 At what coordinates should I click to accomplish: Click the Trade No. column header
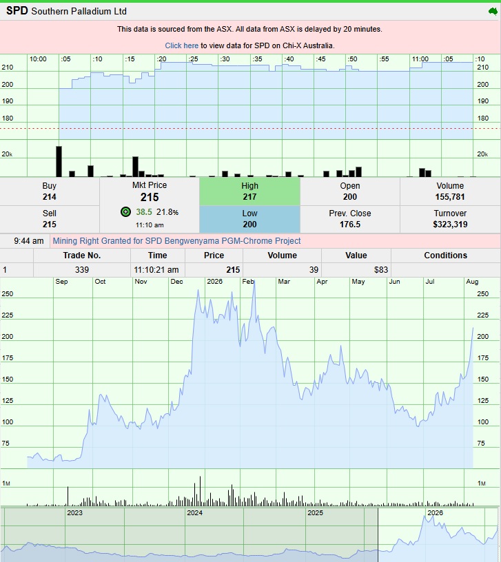coord(82,256)
